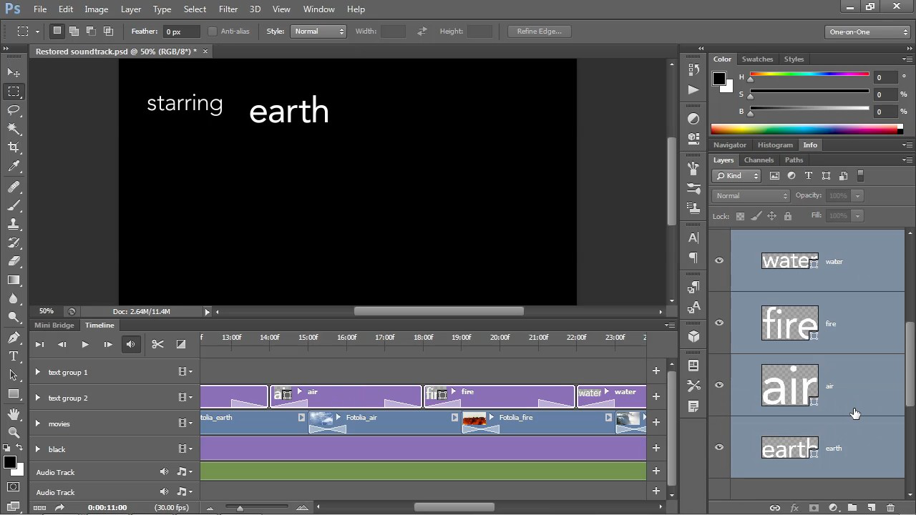Open the One-on-One workspace dropdown
916x515 pixels.
(867, 32)
